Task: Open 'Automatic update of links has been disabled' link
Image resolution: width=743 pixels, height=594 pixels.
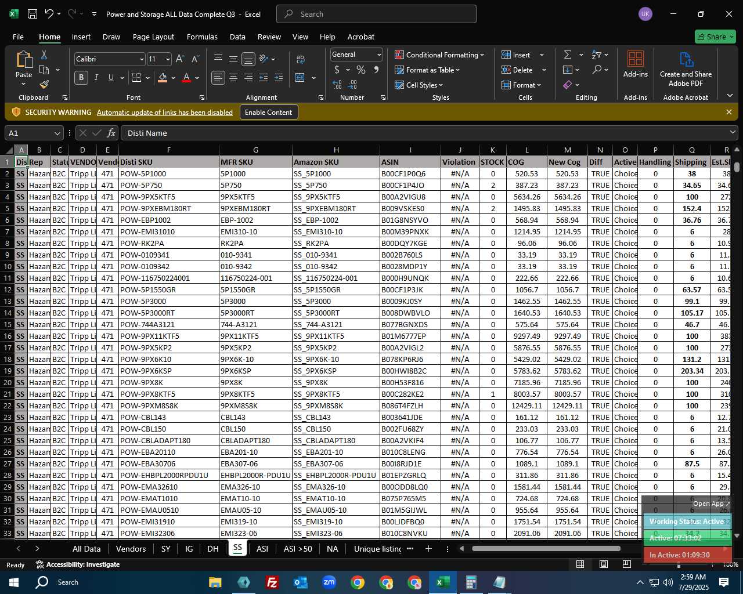Action: point(165,113)
